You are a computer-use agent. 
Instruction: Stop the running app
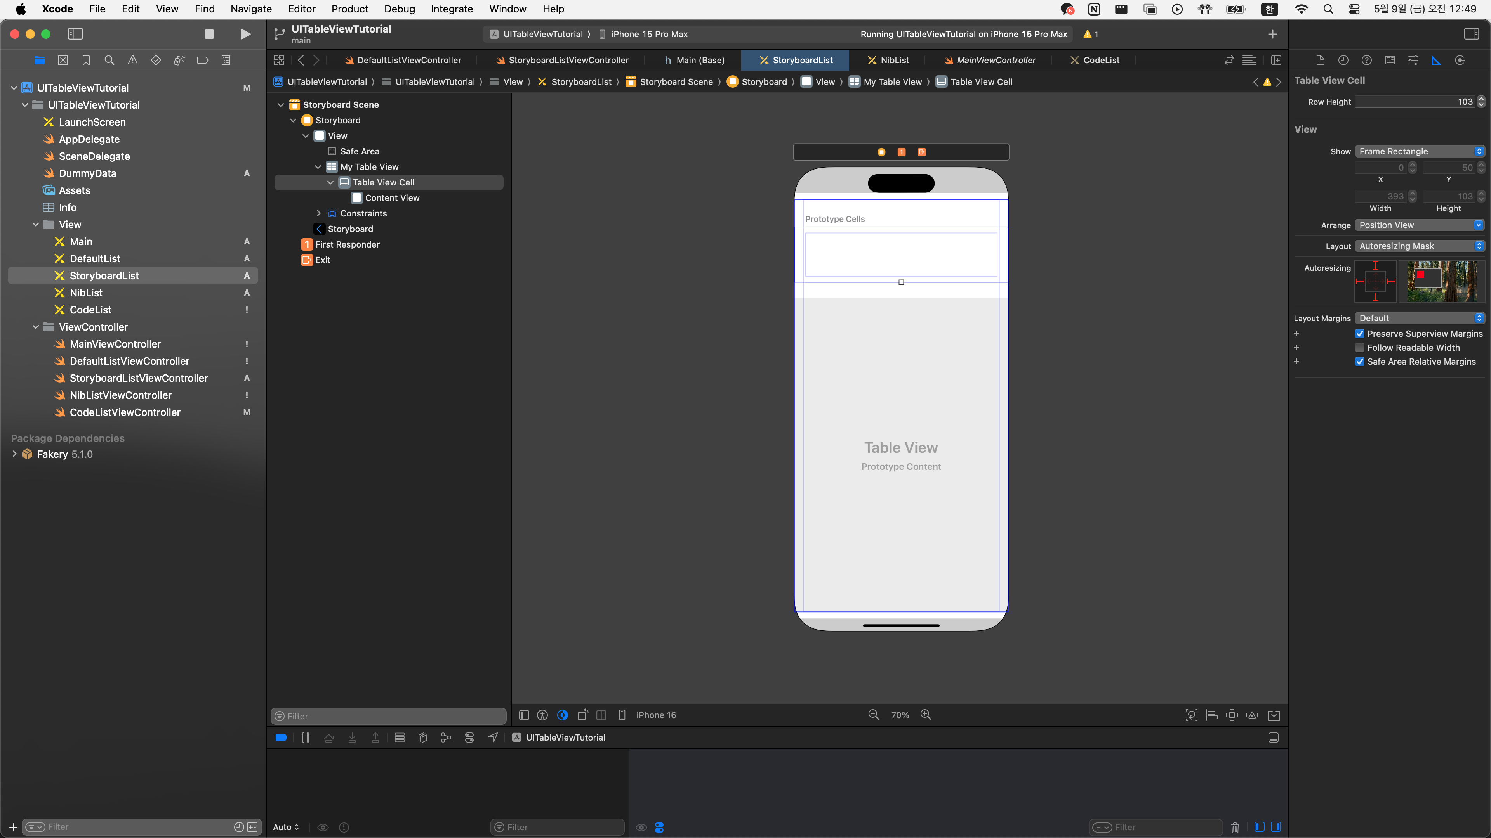coord(209,34)
